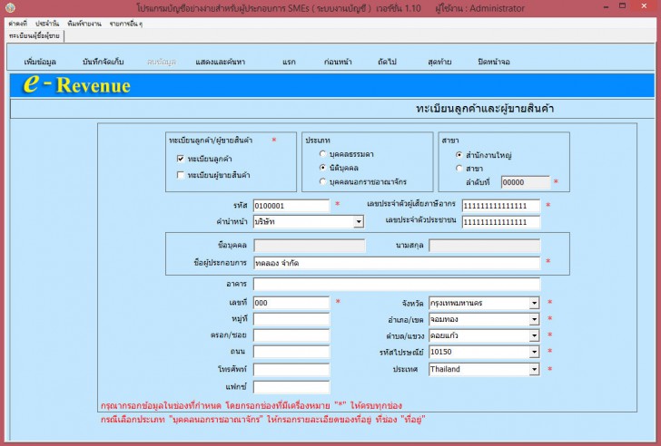
Task: Click the โทรศัพท์ input field
Action: coord(291,370)
